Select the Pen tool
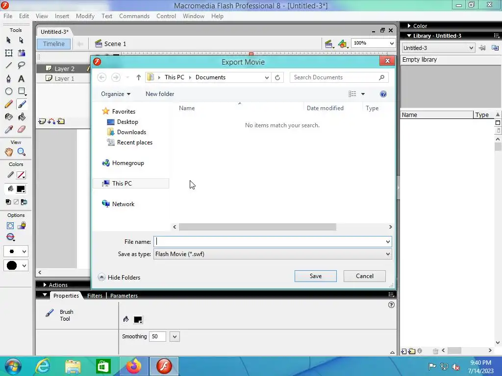 (9, 78)
